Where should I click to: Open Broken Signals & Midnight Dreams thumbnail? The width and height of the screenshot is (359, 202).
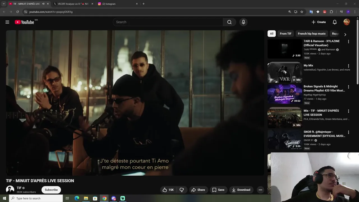284,94
